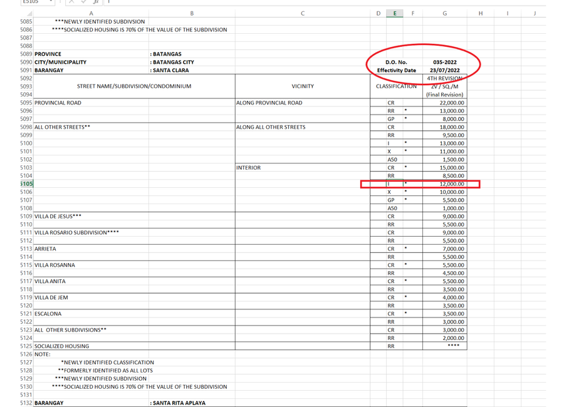This screenshot has height=407, width=564.
Task: Select the 'VILLA ANITA' cell
Action: click(x=91, y=281)
